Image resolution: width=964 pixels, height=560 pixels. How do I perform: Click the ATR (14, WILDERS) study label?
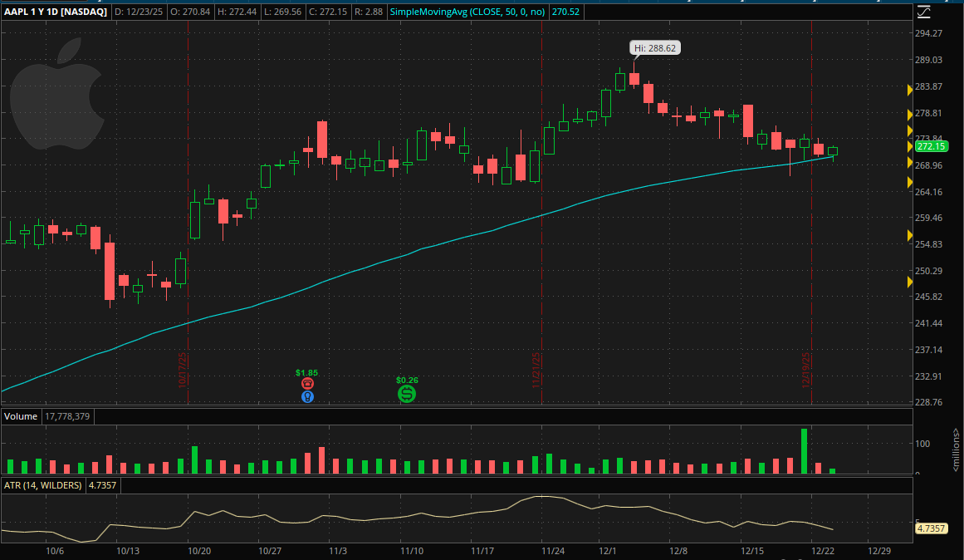(42, 485)
